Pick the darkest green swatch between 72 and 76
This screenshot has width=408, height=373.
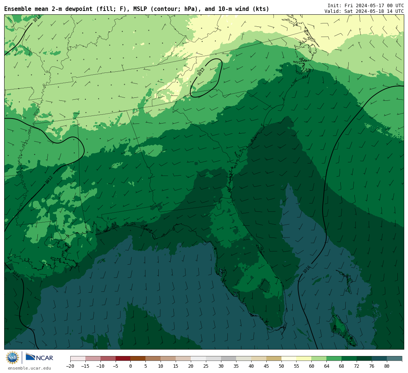(x=365, y=359)
